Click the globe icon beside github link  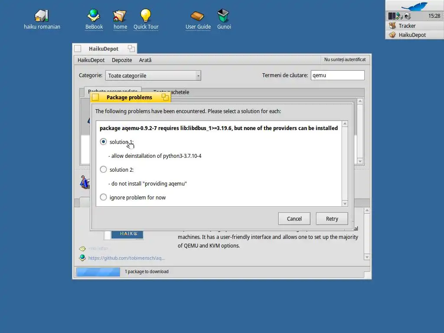pyautogui.click(x=82, y=258)
